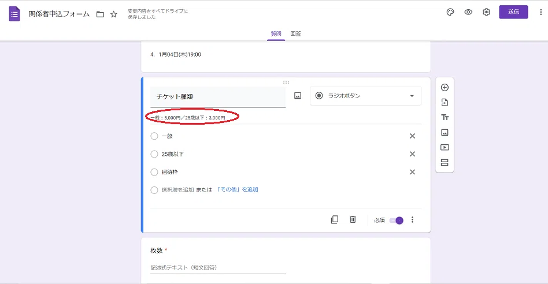This screenshot has width=548, height=284.
Task: Select the 25歳以下 radio option
Action: coord(154,154)
